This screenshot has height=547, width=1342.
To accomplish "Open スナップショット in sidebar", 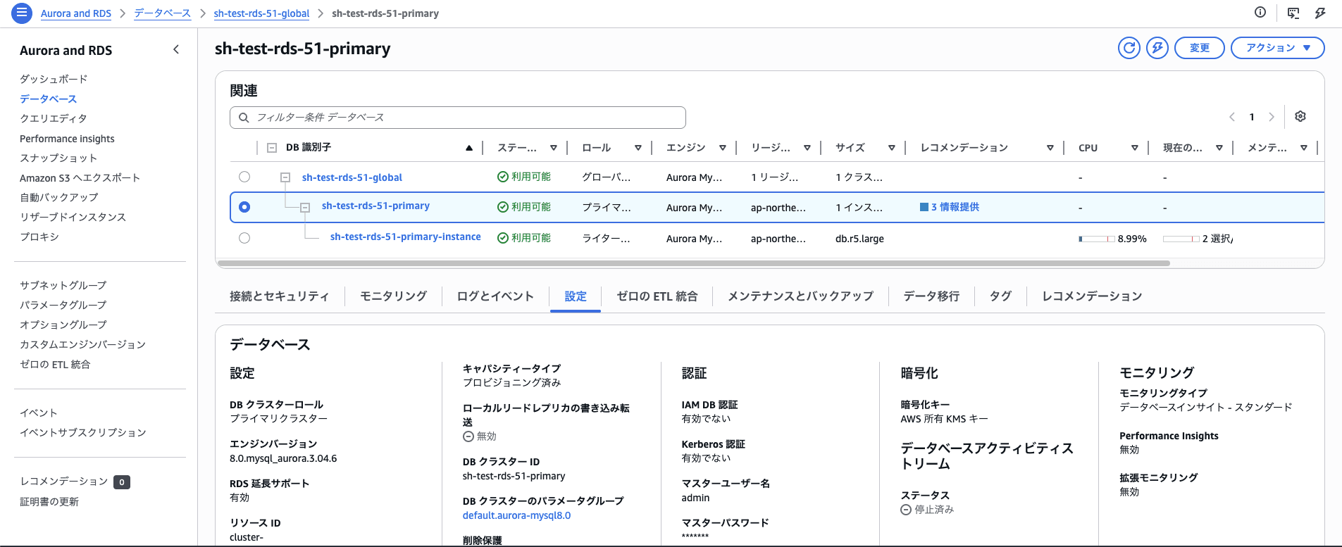I will tap(58, 158).
